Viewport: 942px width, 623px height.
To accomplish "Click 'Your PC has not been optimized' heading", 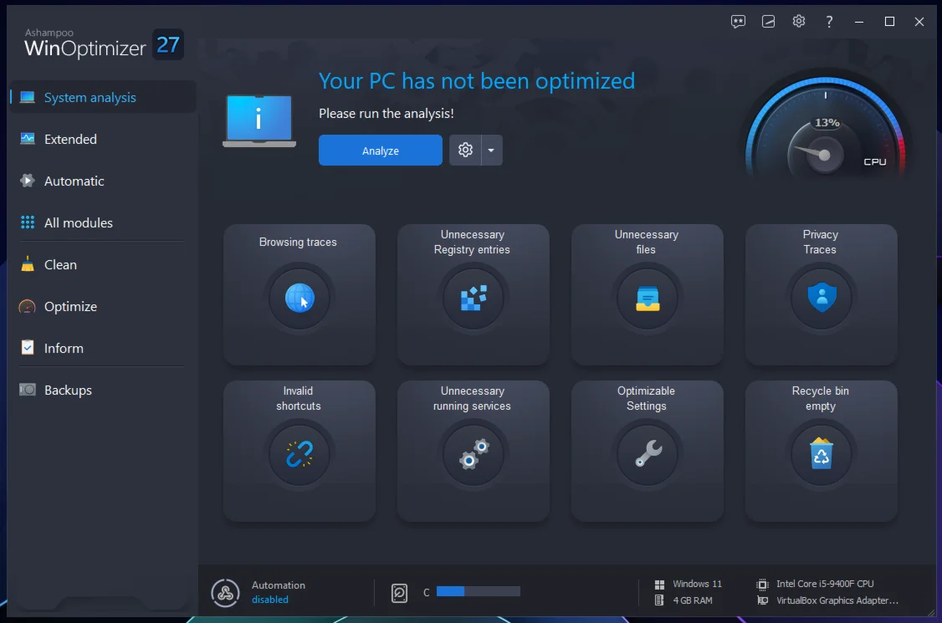I will click(476, 80).
